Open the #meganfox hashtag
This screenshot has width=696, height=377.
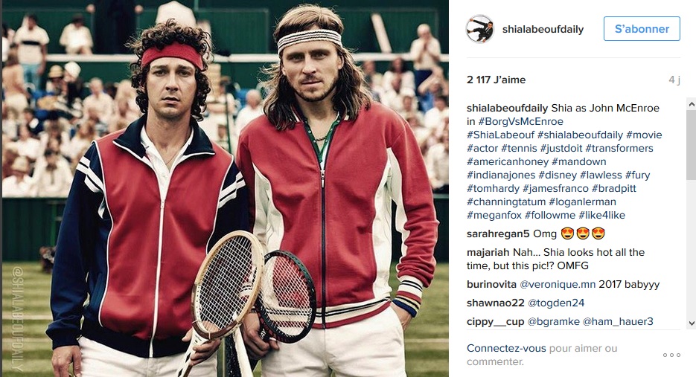(x=494, y=215)
